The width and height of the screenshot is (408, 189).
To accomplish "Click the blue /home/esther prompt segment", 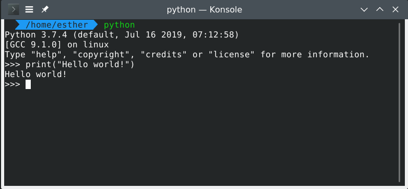I will coord(56,25).
